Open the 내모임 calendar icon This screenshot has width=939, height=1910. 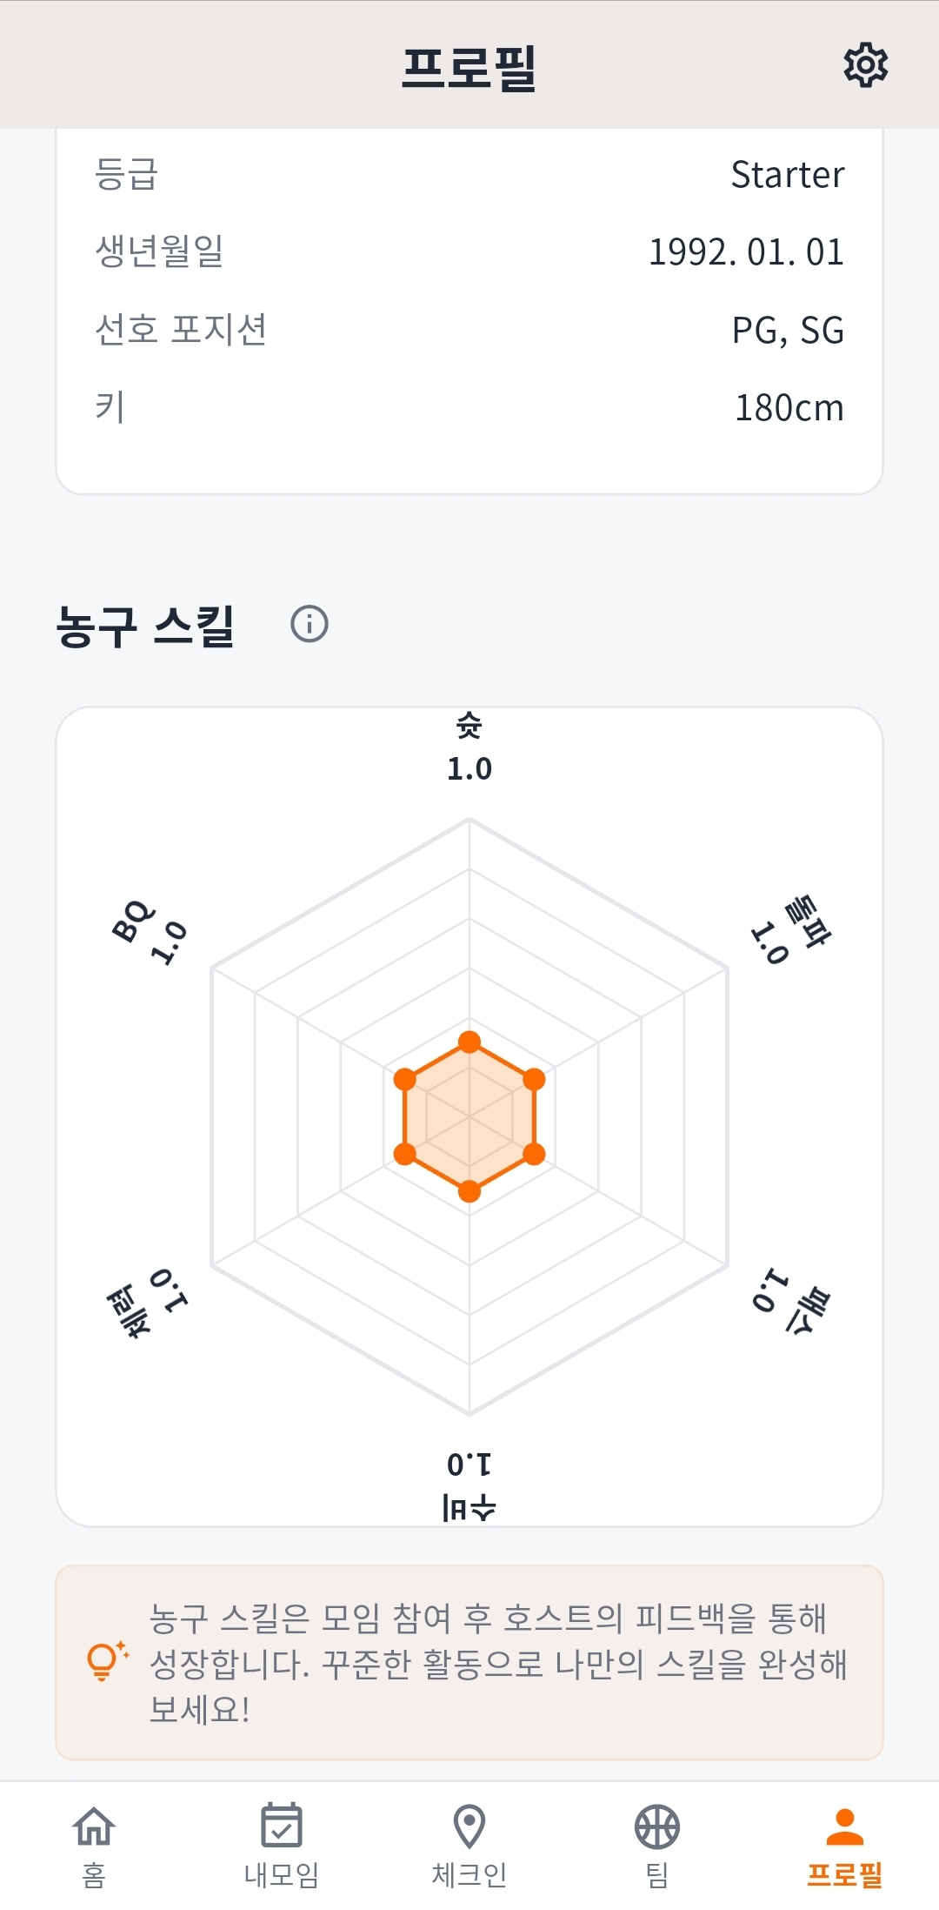(x=282, y=1826)
